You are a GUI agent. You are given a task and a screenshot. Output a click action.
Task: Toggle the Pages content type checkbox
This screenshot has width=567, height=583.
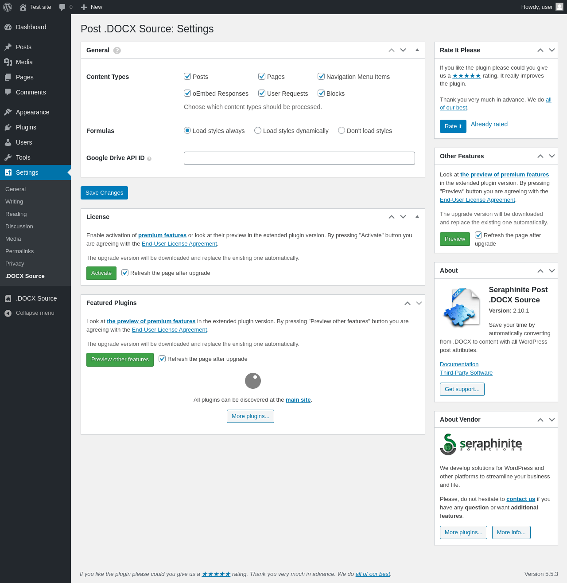262,76
